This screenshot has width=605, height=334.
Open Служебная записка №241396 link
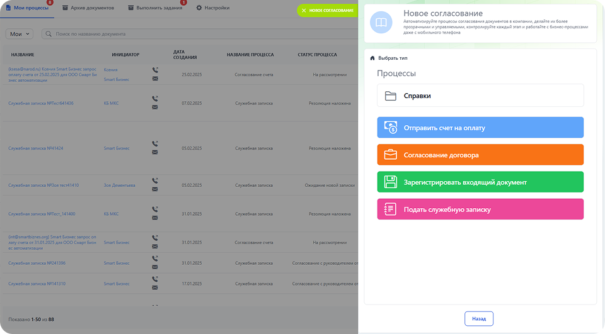37,263
